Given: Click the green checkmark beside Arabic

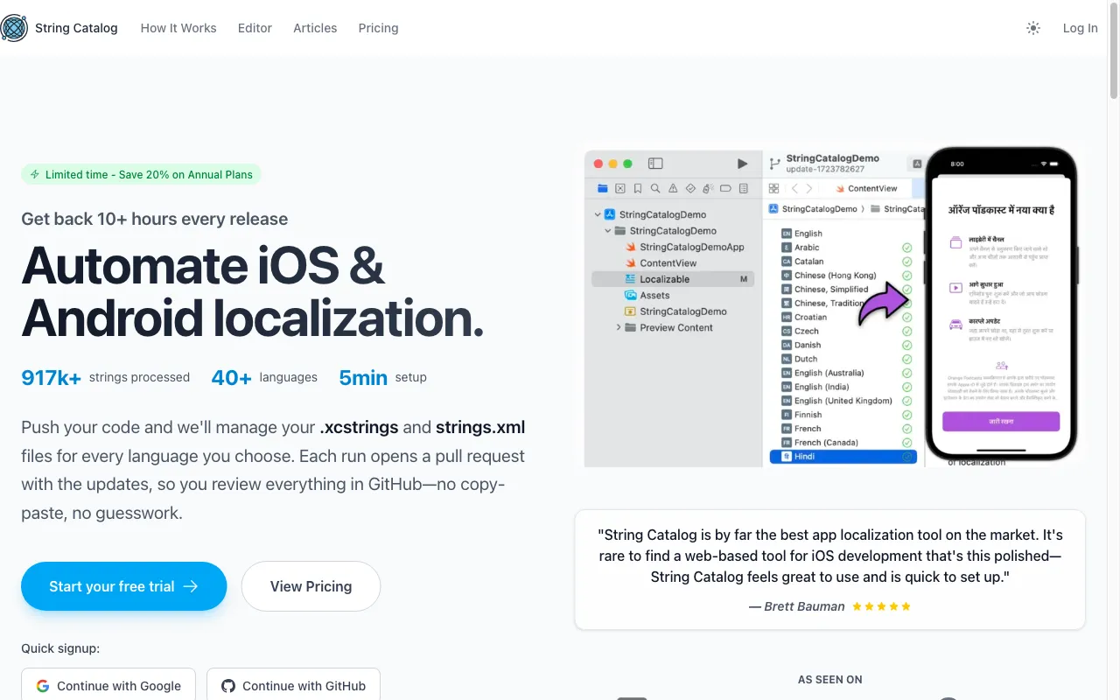Looking at the screenshot, I should tap(907, 248).
